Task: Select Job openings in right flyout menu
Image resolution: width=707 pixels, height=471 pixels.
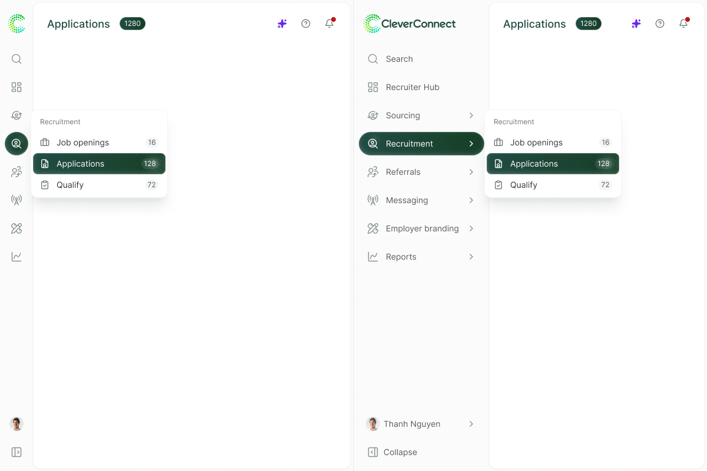Action: pyautogui.click(x=553, y=142)
